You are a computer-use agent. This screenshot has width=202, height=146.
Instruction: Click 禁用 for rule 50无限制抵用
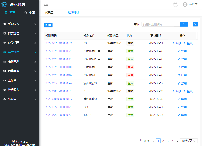pos(182,59)
